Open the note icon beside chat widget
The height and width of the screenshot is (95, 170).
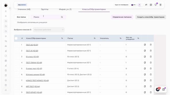pyautogui.click(x=164, y=89)
